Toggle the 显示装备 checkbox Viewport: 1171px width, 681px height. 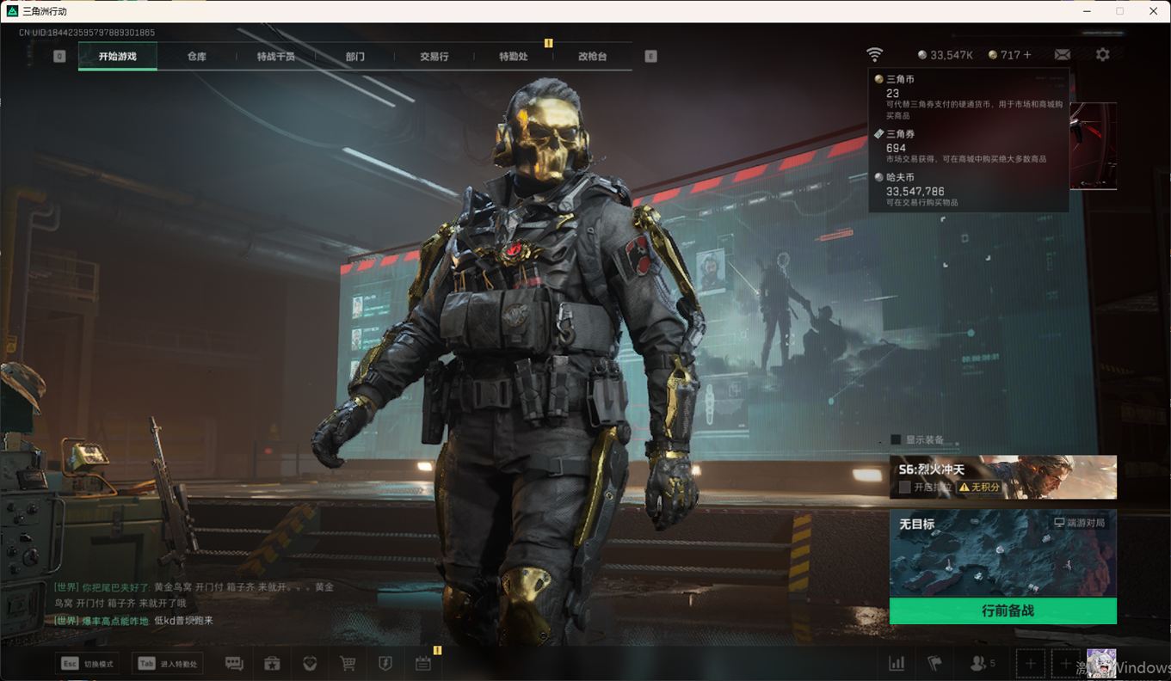tap(896, 439)
